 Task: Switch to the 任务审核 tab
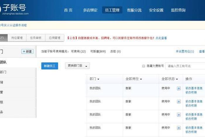[x=36, y=38]
